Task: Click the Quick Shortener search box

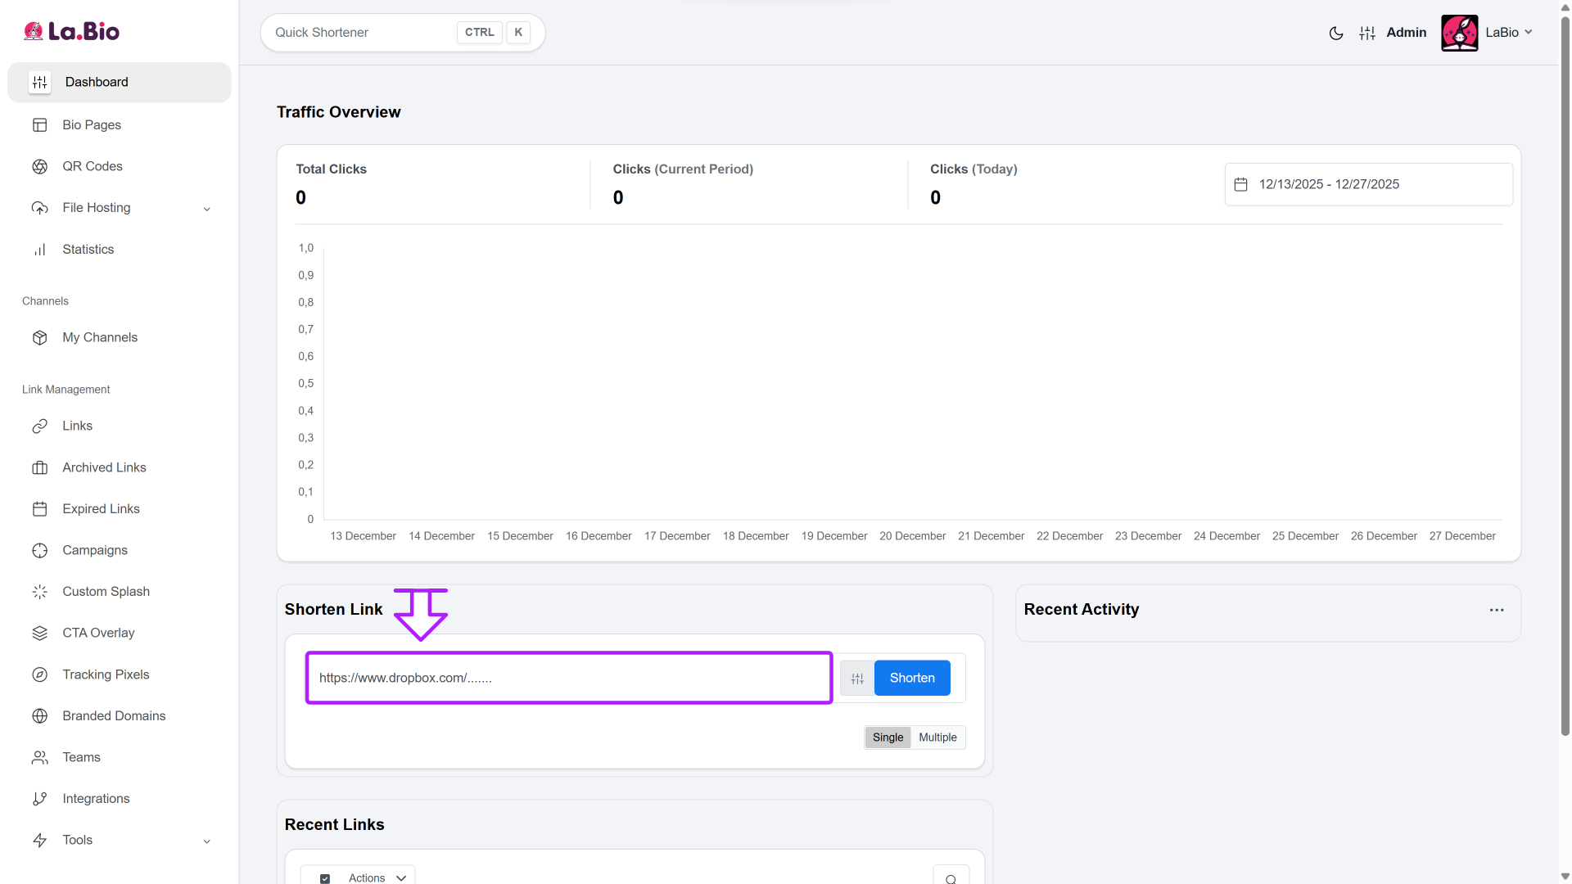Action: point(362,33)
